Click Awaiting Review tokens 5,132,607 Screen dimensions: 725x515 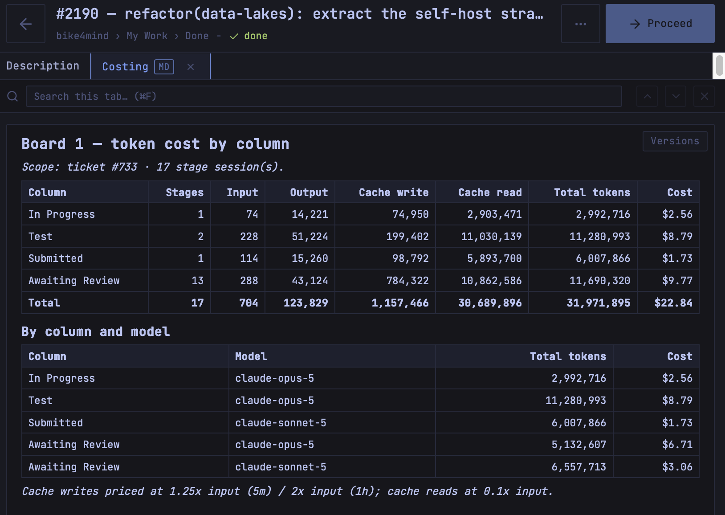tap(578, 445)
